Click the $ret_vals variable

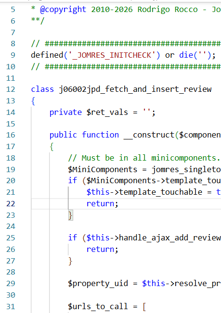click(107, 113)
